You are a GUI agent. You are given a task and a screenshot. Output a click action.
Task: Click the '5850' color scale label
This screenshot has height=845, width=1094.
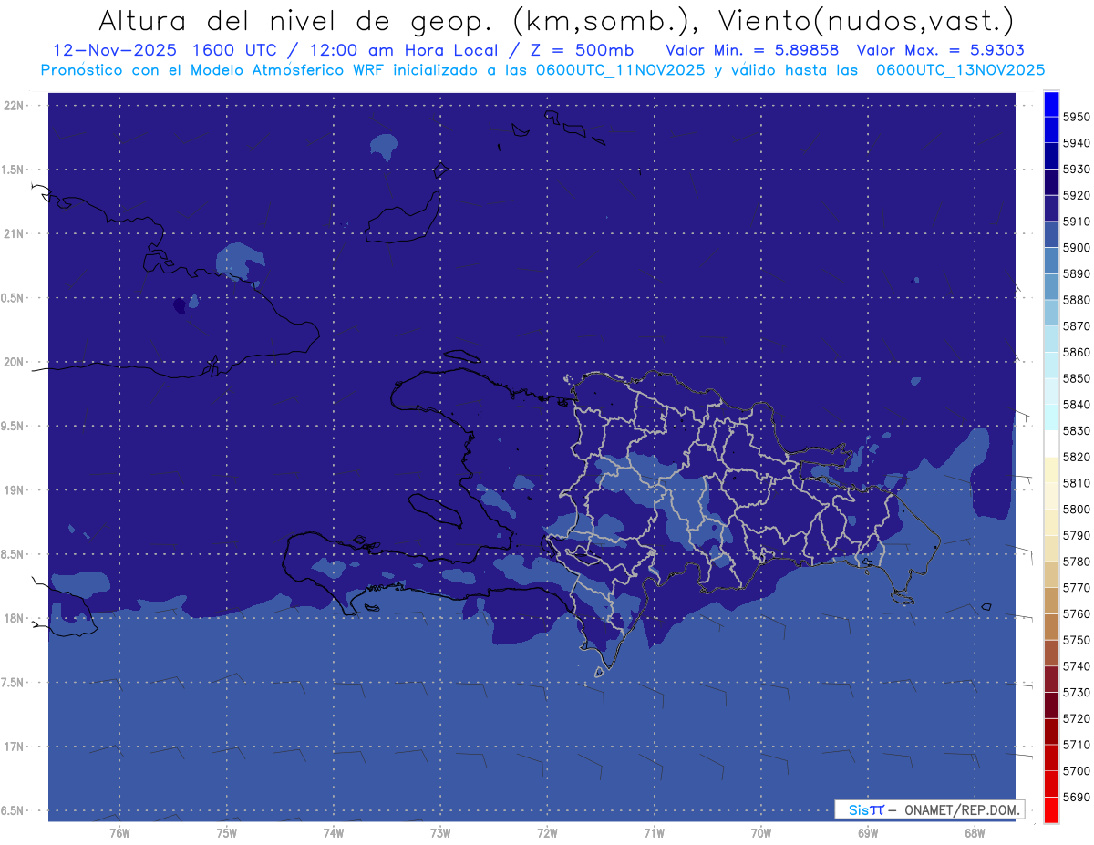click(1077, 378)
